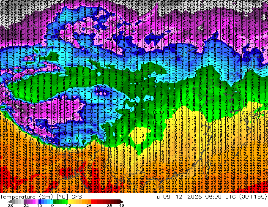This screenshot has width=268, height=207.
Task: Click the 'Temperature (2m) [°C] GFS' title
Action: (x=41, y=197)
